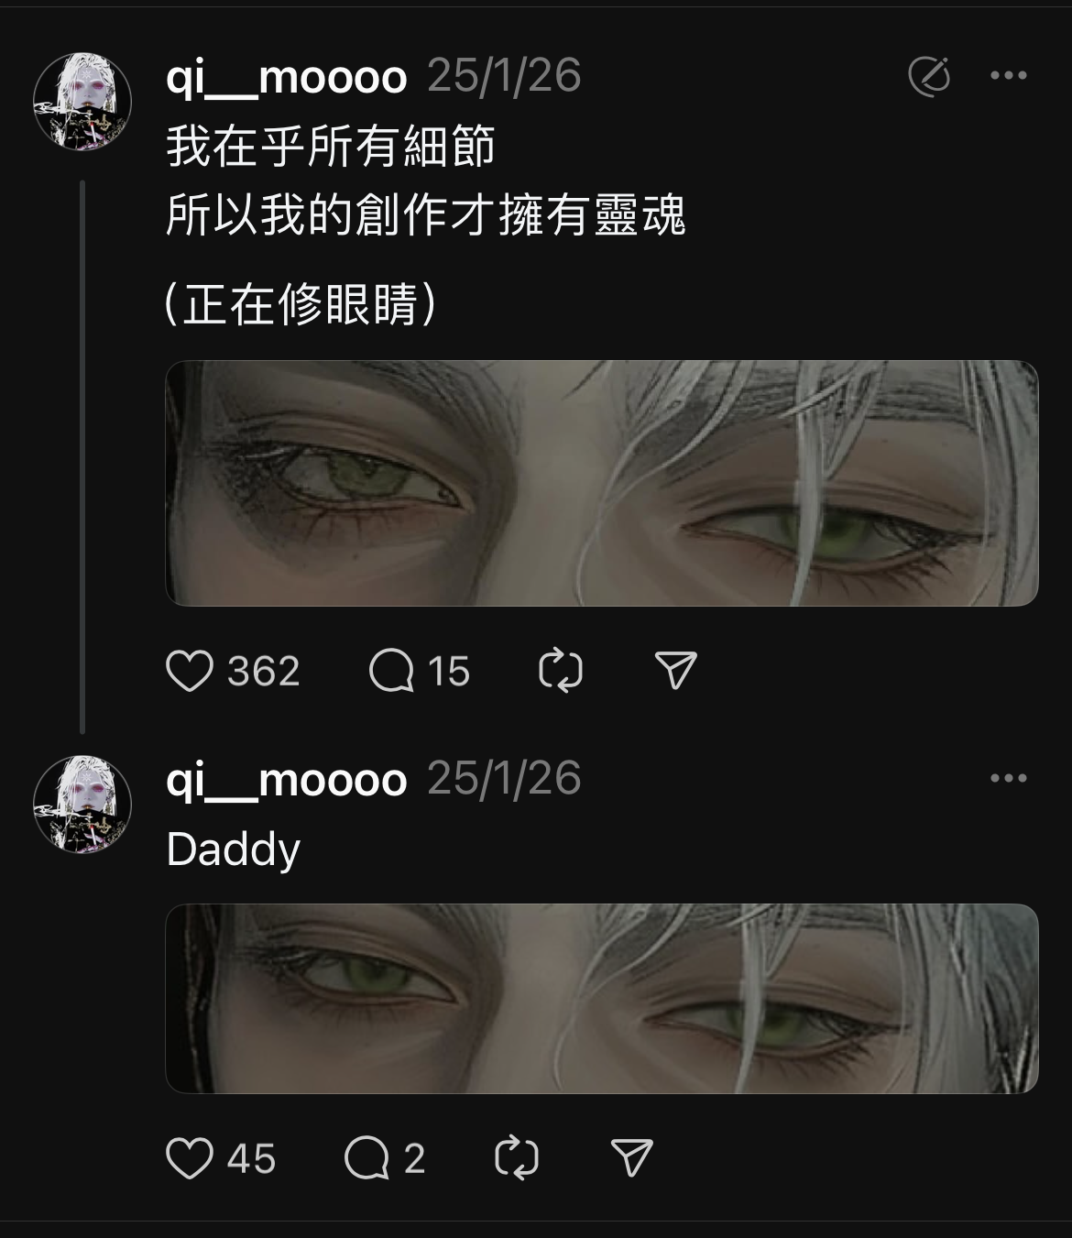Open second post timestamp 25/1/26
The height and width of the screenshot is (1238, 1072).
504,778
